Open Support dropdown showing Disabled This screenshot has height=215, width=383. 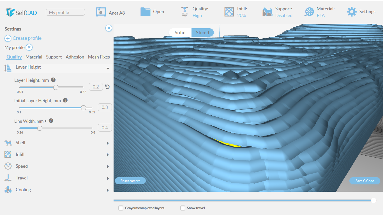(284, 15)
